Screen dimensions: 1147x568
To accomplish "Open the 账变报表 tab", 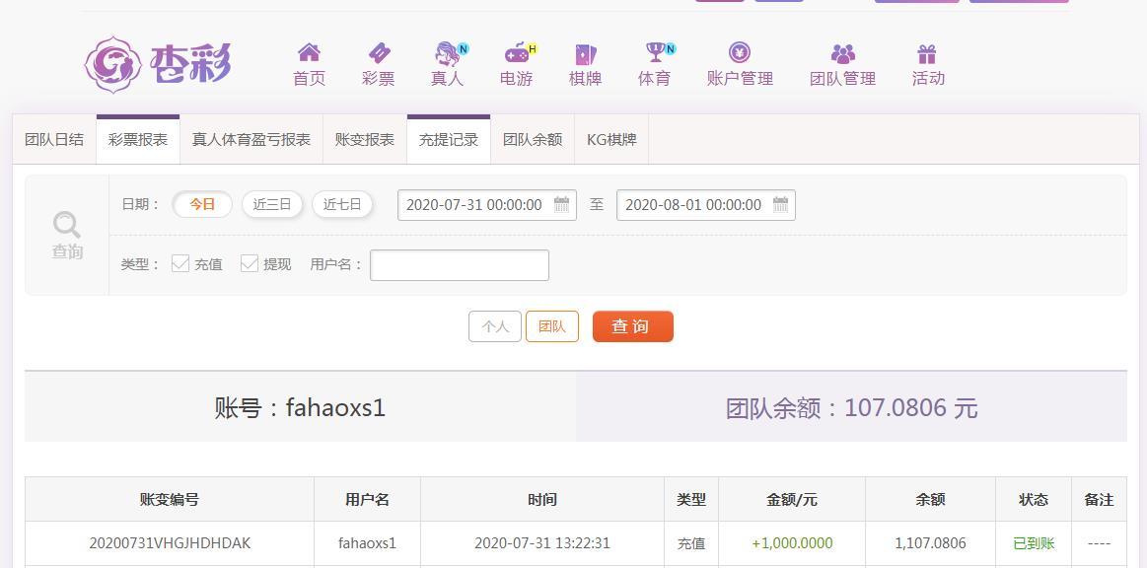I will tap(364, 140).
